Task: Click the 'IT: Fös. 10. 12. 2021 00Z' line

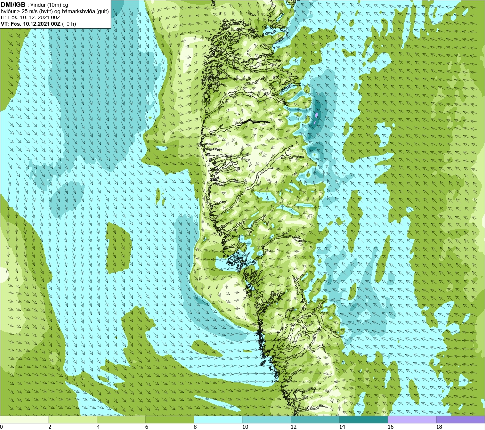Action: (30, 17)
